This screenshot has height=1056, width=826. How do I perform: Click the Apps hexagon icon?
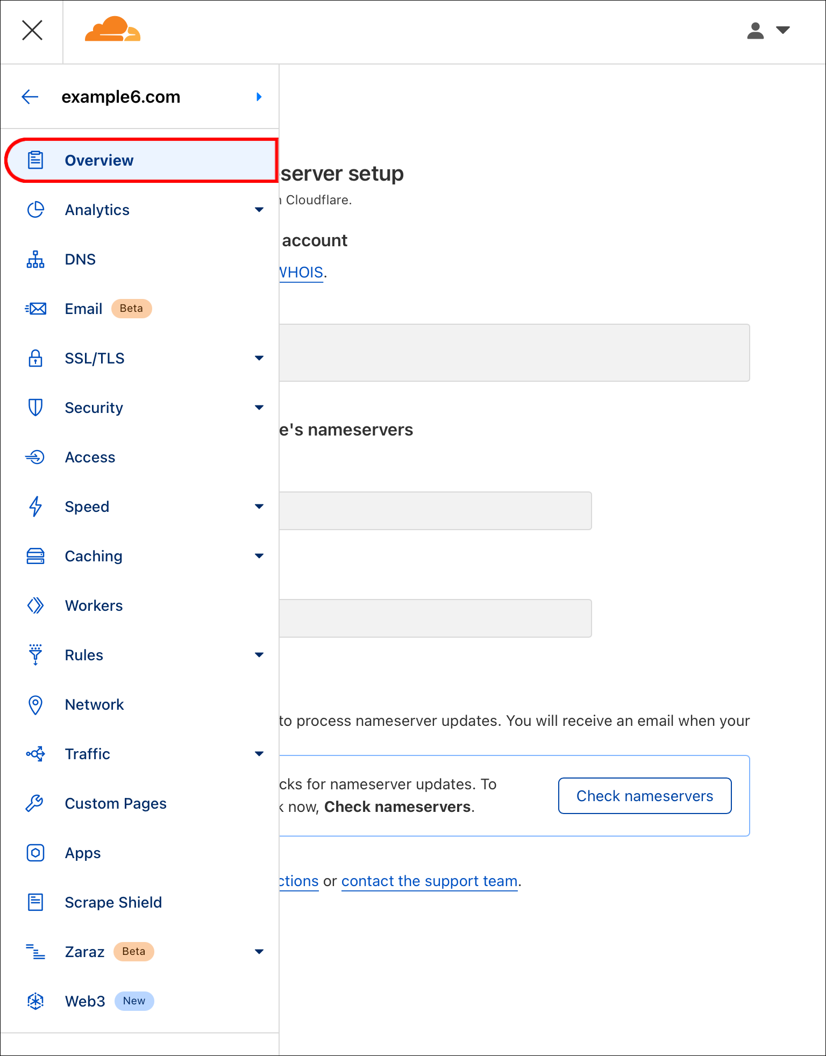(35, 853)
